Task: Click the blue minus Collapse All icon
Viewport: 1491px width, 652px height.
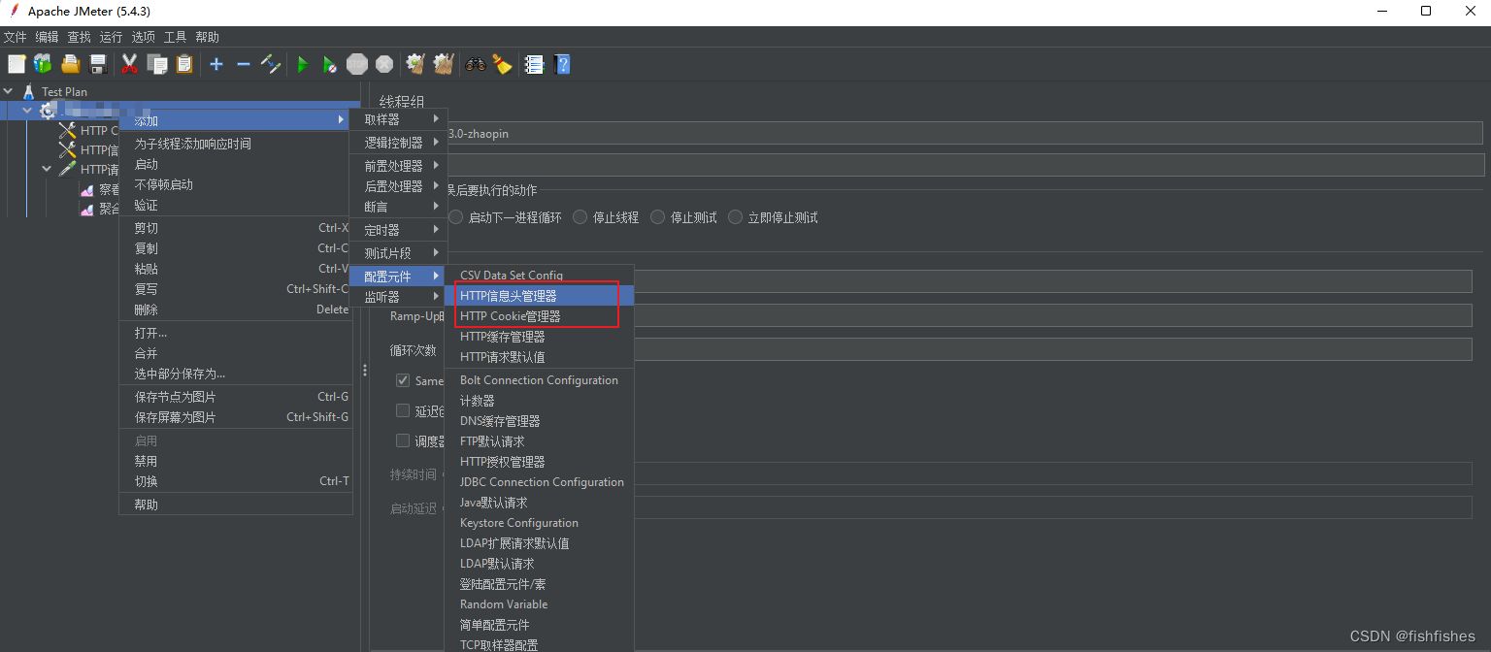Action: [244, 64]
